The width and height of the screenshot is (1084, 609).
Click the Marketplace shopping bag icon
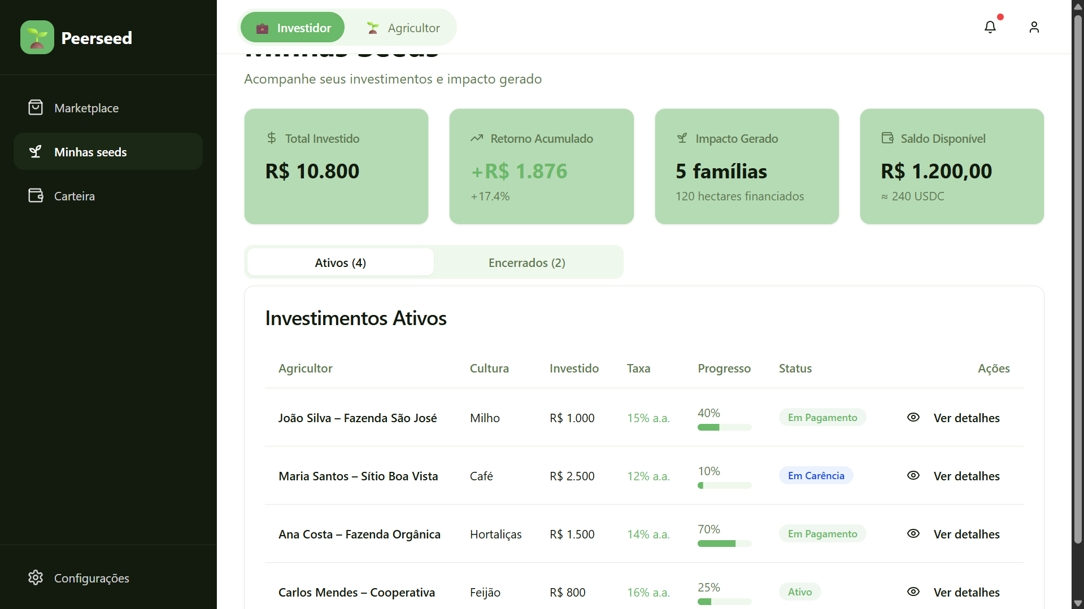[36, 107]
